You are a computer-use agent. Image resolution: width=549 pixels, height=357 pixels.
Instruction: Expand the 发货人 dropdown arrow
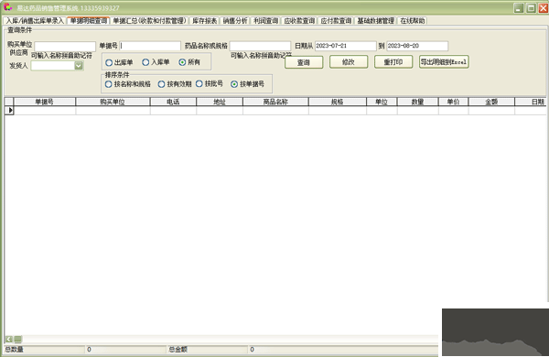79,66
